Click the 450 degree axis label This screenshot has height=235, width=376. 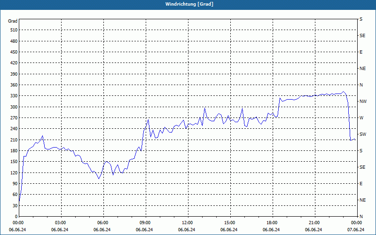coord(14,52)
